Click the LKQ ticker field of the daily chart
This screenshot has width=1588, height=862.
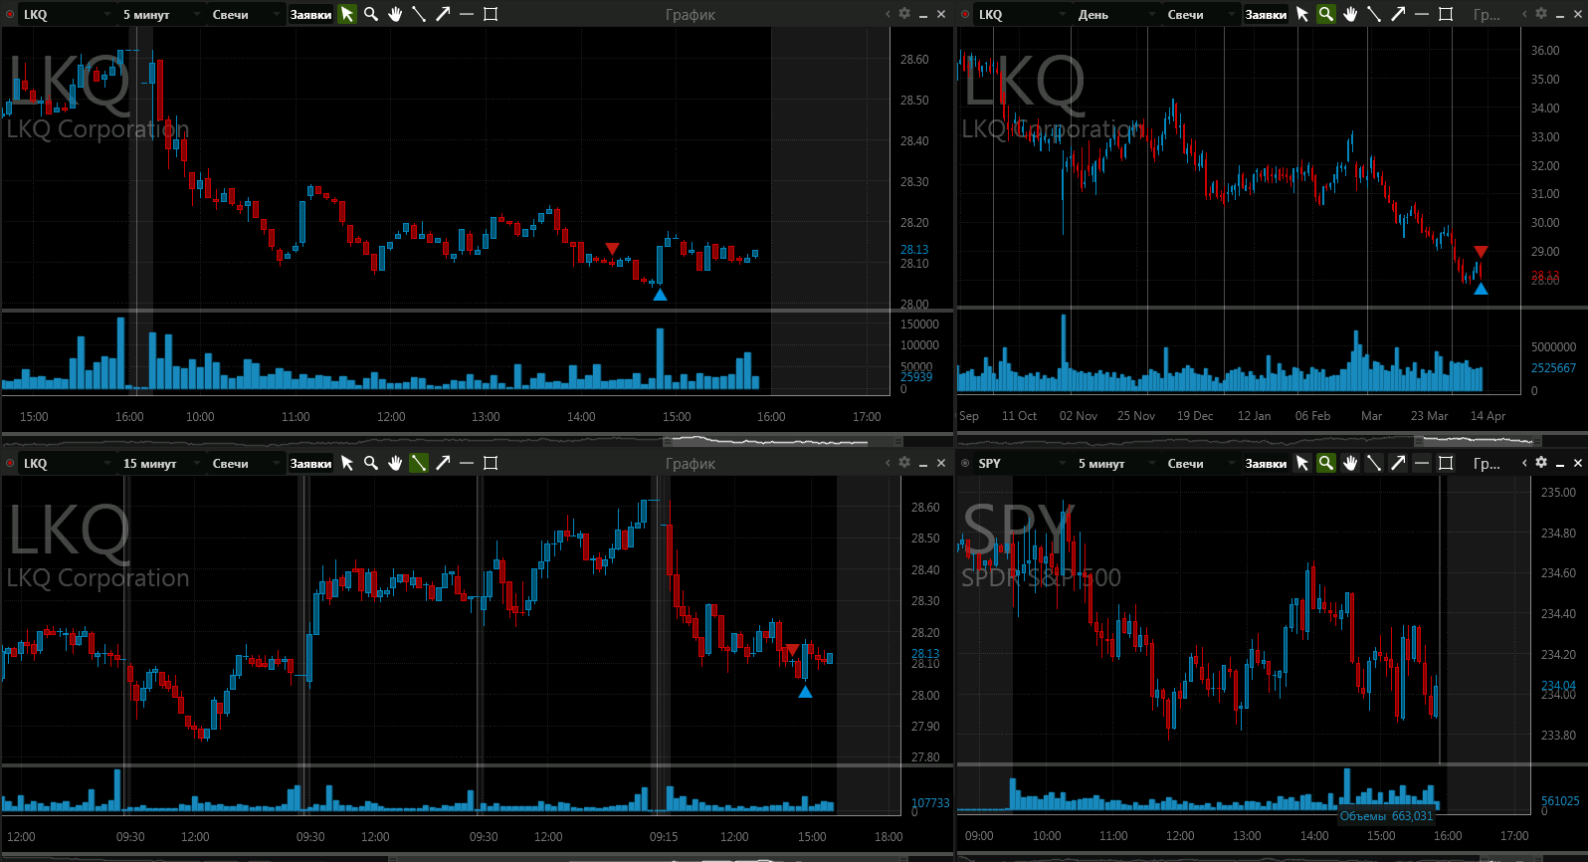pos(1021,15)
